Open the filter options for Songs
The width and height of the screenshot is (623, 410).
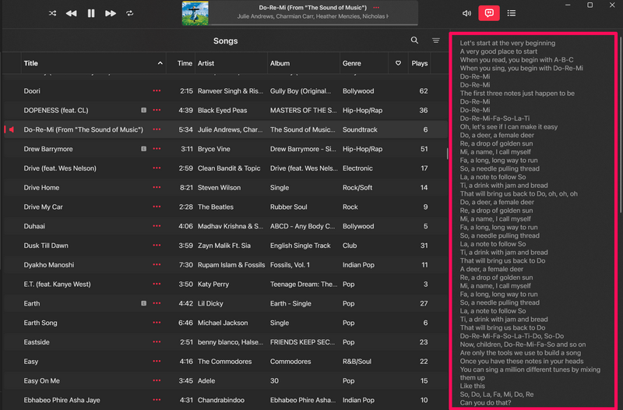[x=436, y=41]
